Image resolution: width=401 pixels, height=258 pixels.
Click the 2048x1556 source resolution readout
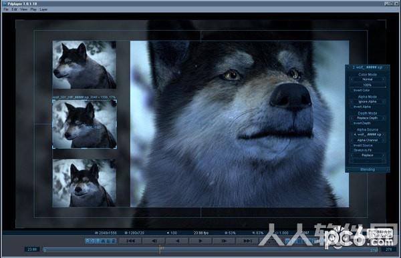pyautogui.click(x=106, y=233)
